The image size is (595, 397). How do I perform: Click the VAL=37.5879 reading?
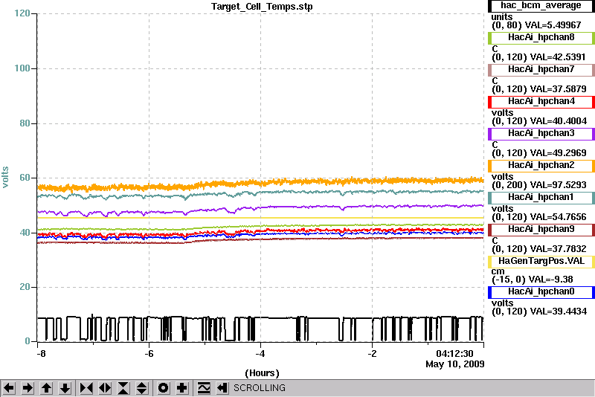click(x=559, y=89)
